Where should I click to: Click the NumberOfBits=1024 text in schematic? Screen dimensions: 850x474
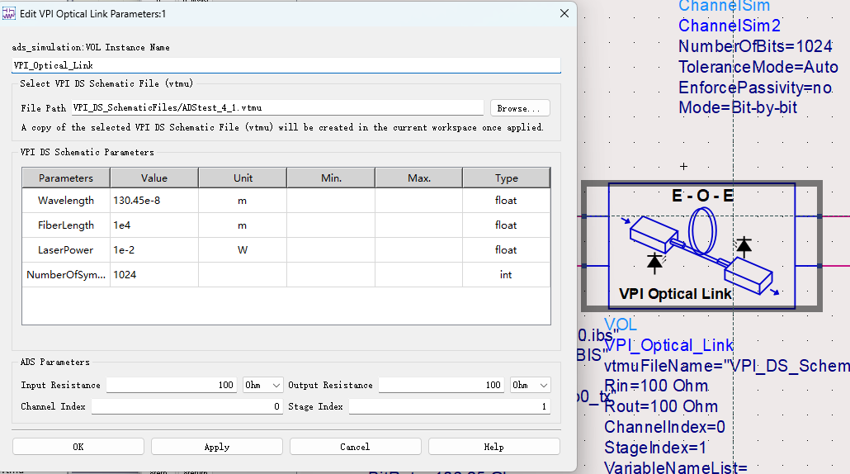point(756,46)
